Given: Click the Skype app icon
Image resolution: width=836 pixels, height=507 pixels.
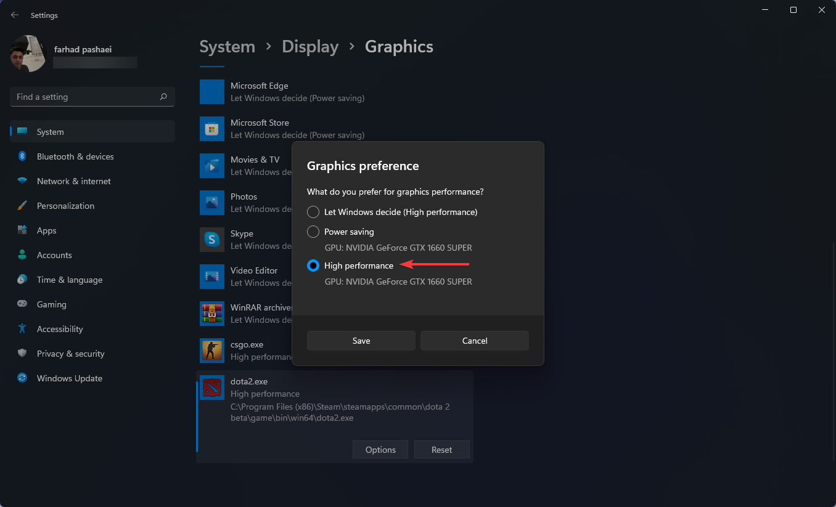Looking at the screenshot, I should (x=212, y=240).
